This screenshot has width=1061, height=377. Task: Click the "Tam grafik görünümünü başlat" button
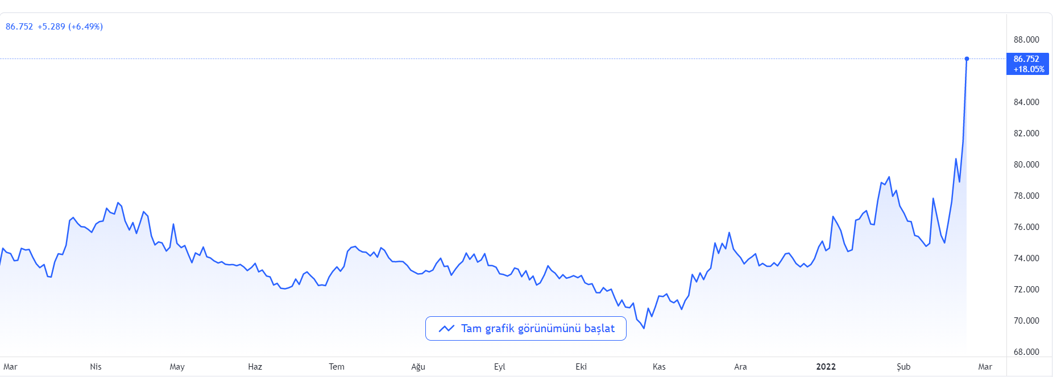(x=525, y=329)
